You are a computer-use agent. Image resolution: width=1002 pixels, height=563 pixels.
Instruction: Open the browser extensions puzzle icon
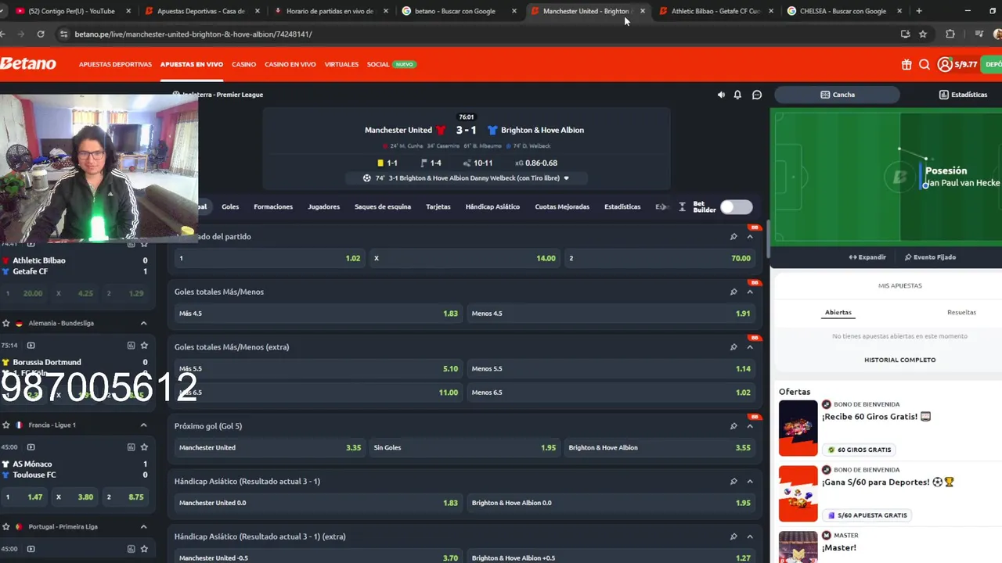[x=950, y=34]
